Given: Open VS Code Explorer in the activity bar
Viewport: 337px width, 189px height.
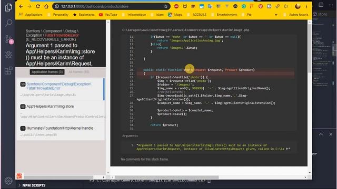Looking at the screenshot, I should 8,7.
